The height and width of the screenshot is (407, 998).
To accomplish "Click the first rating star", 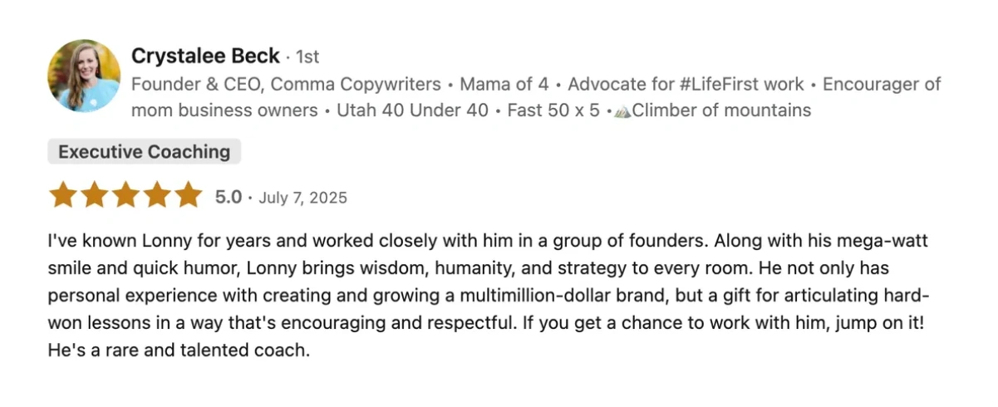I will [62, 196].
